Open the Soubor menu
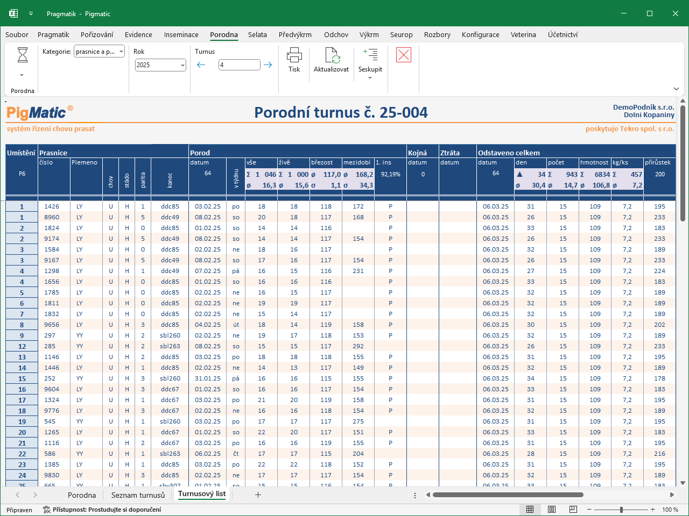Viewport: 689px width, 516px height. click(17, 34)
